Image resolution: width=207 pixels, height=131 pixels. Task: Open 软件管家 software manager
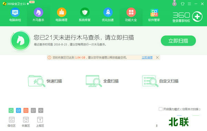(154, 15)
